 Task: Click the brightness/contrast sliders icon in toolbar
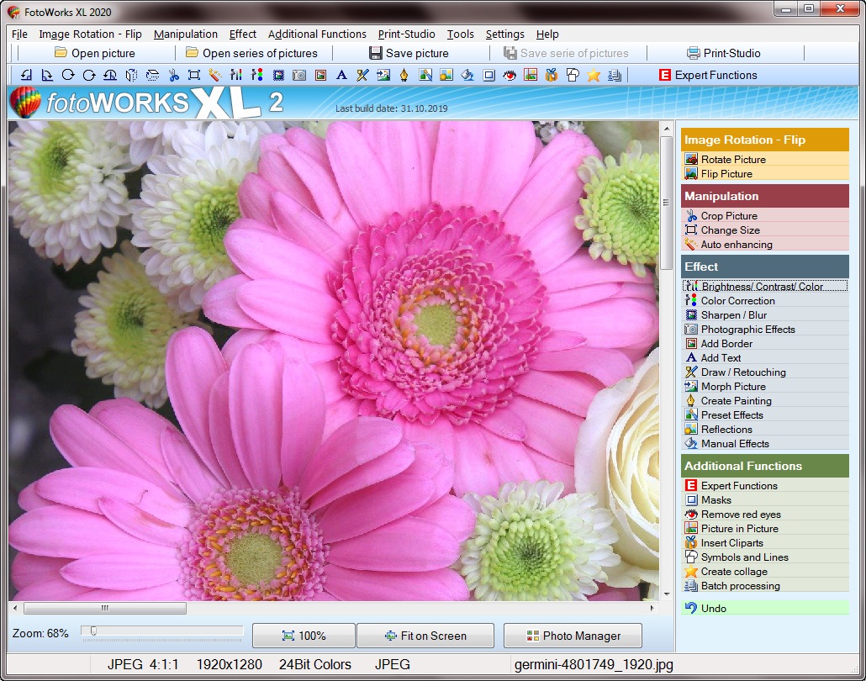coord(236,75)
